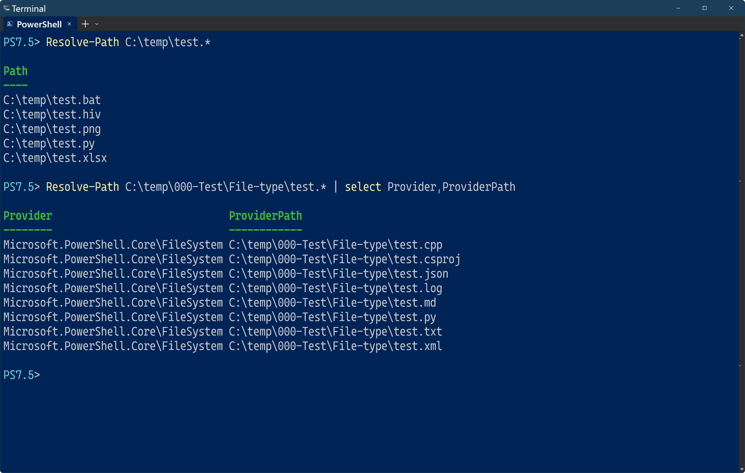Open a new tab with plus button
Image resolution: width=745 pixels, height=473 pixels.
coord(85,24)
